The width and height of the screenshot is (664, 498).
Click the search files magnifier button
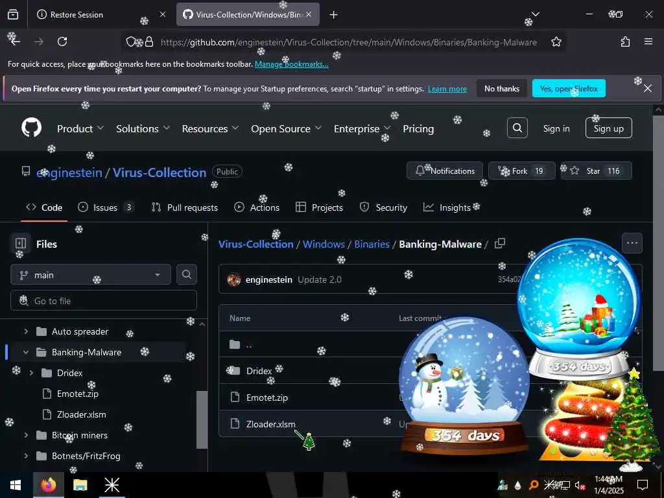click(187, 274)
